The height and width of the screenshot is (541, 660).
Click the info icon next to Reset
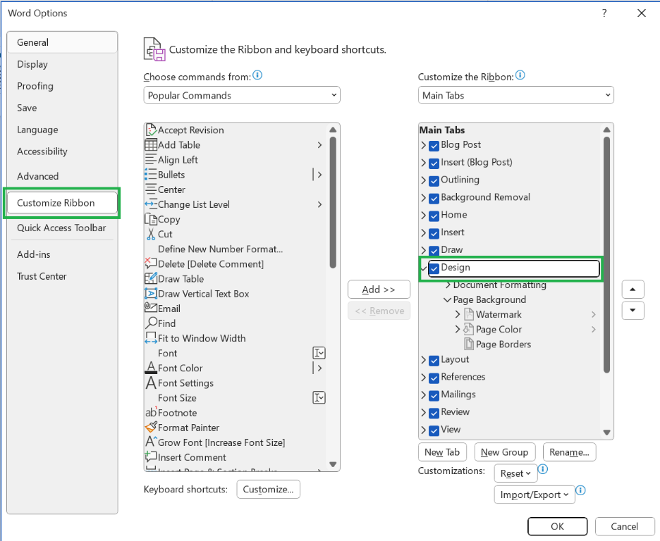(x=543, y=468)
